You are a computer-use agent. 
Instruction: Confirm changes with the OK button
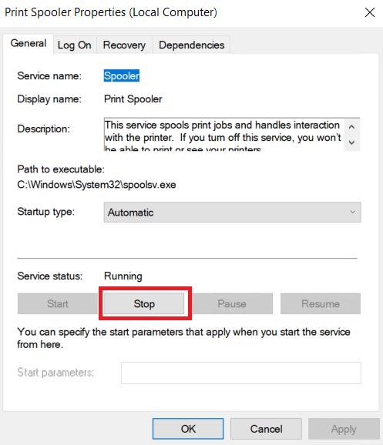pos(188,429)
